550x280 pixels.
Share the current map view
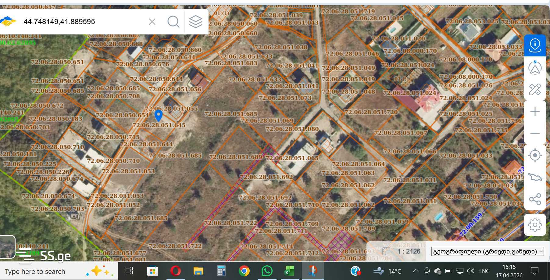coord(535,199)
